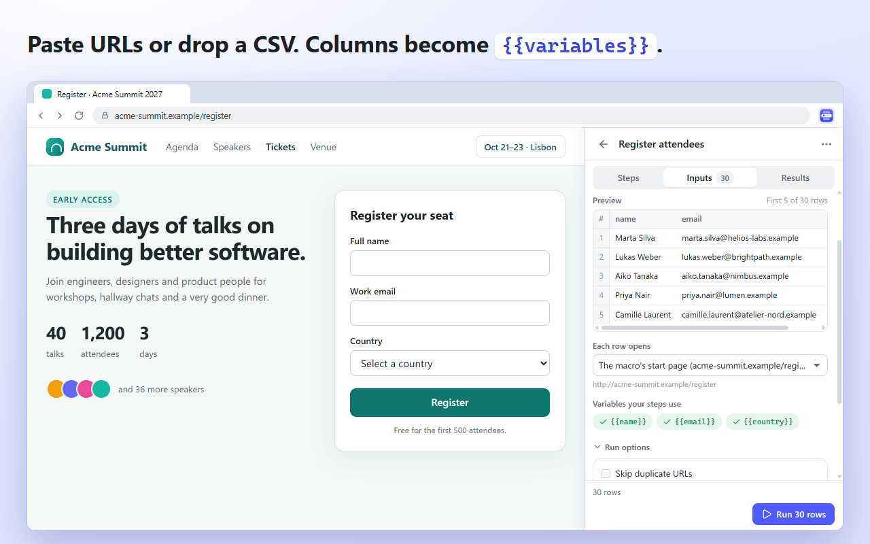This screenshot has height=544, width=870.
Task: Collapse the Run options section
Action: coord(622,447)
